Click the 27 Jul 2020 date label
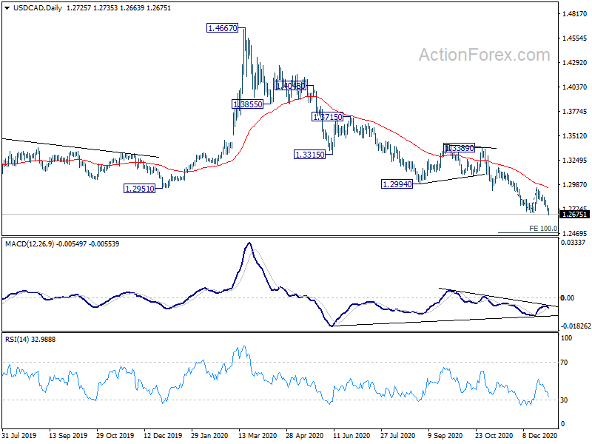Screen dimensions: 592x444 (397, 435)
